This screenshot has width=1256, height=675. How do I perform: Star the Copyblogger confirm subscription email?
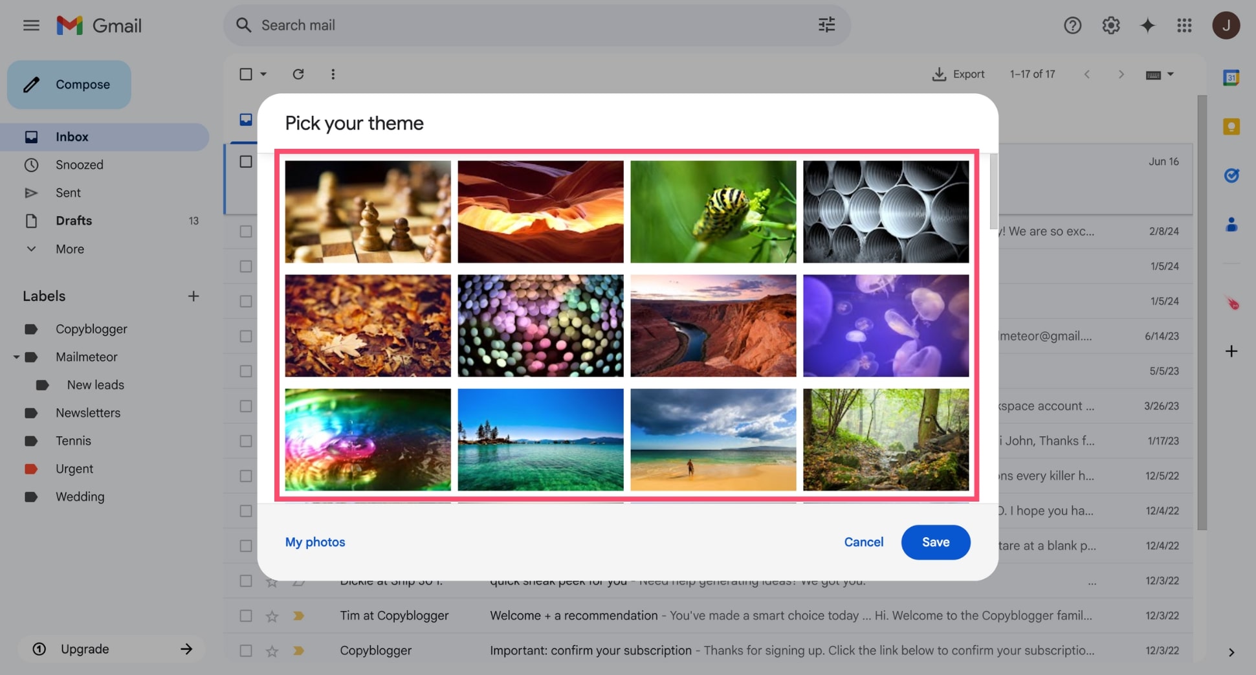[272, 651]
